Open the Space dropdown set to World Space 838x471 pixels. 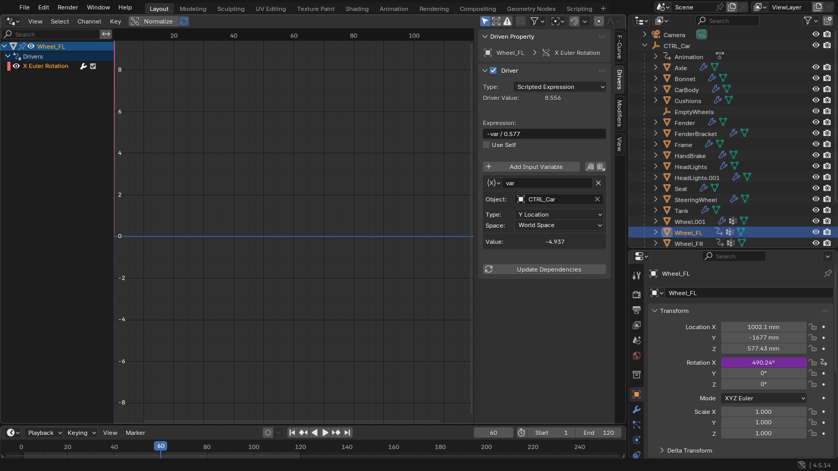click(x=560, y=226)
